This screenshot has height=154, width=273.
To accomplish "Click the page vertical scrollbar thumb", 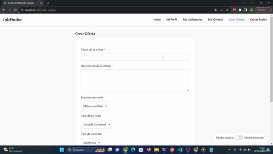I will coord(271,59).
